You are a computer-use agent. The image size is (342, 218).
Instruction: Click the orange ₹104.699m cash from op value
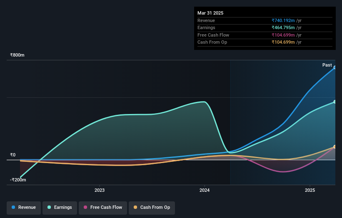pyautogui.click(x=283, y=42)
